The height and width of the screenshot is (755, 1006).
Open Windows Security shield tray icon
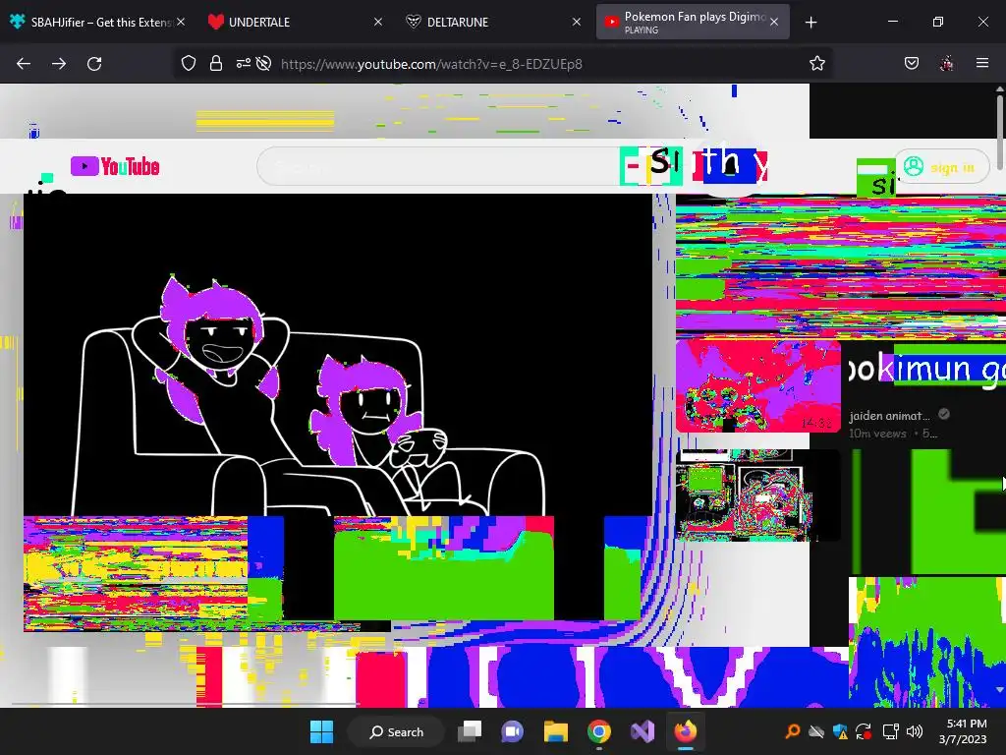tap(841, 731)
